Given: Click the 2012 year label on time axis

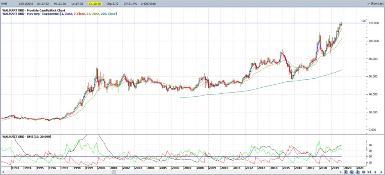Looking at the screenshot, I should click(x=249, y=168).
